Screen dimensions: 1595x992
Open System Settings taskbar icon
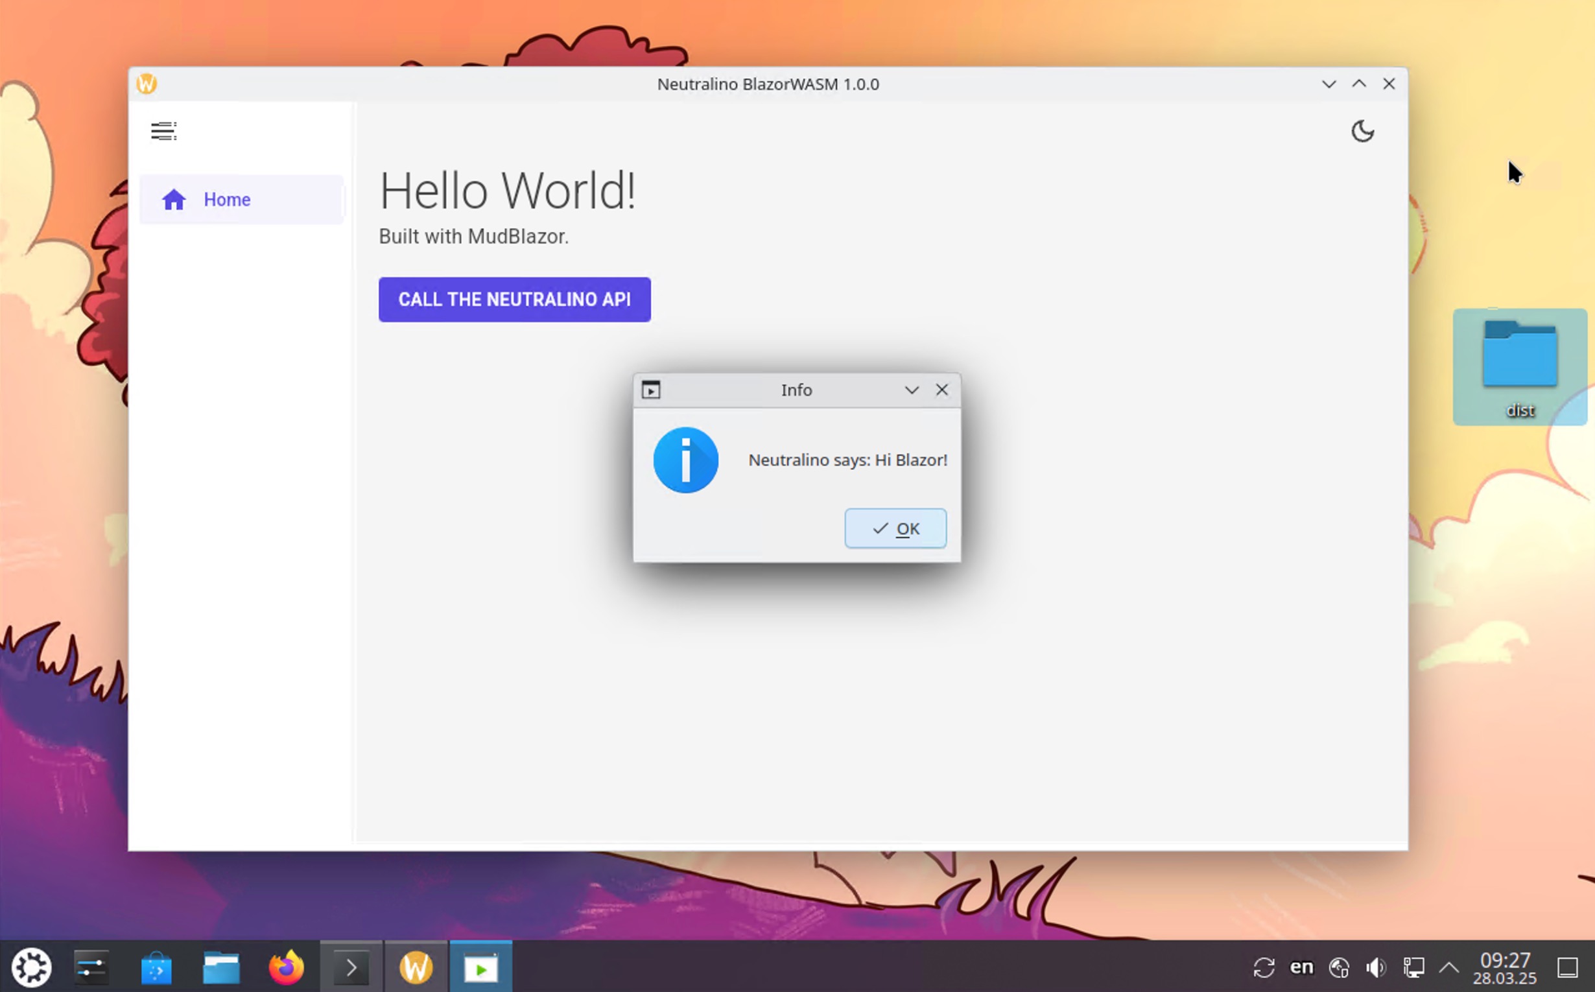[x=91, y=967]
